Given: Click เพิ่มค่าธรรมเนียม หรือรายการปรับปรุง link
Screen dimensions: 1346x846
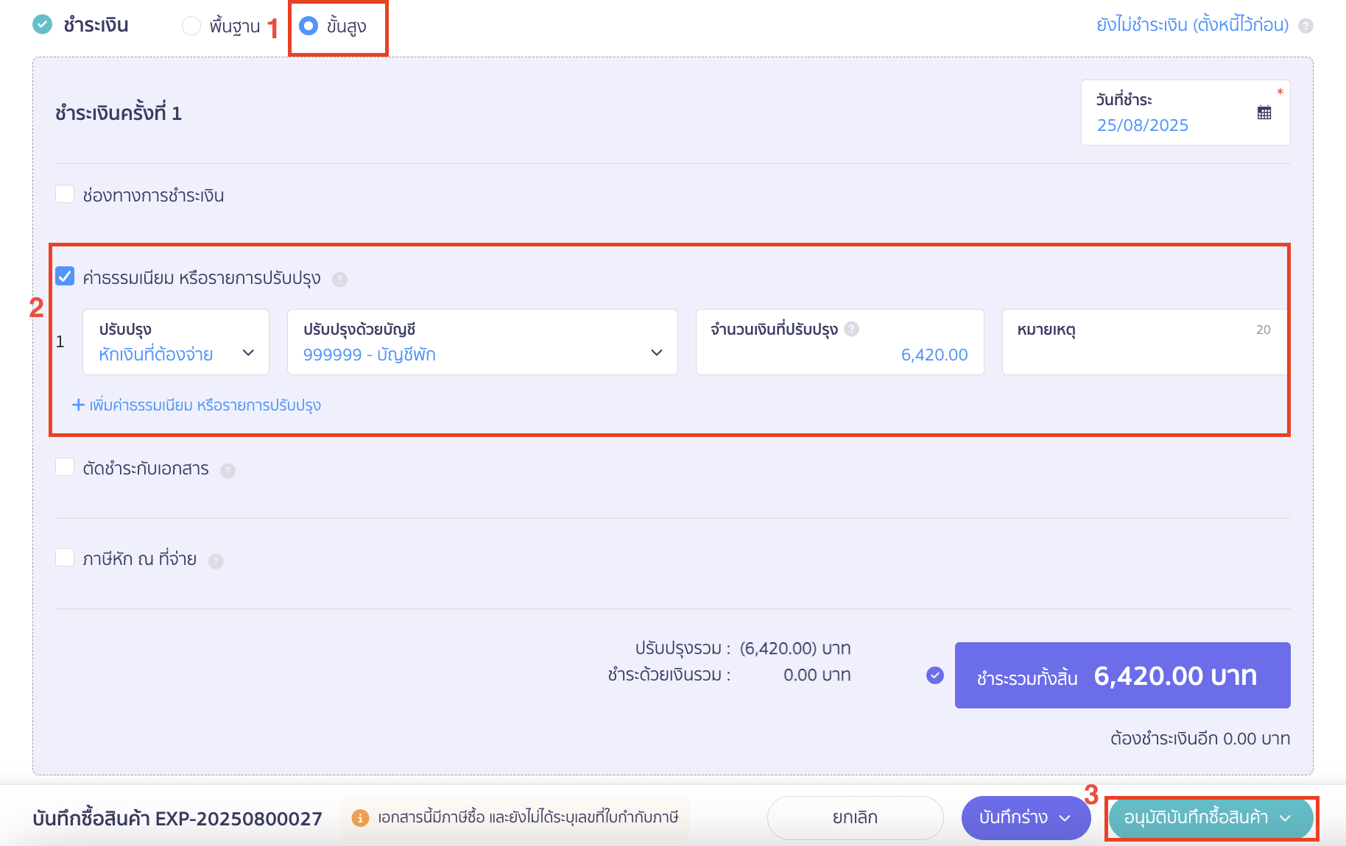Looking at the screenshot, I should click(x=197, y=405).
